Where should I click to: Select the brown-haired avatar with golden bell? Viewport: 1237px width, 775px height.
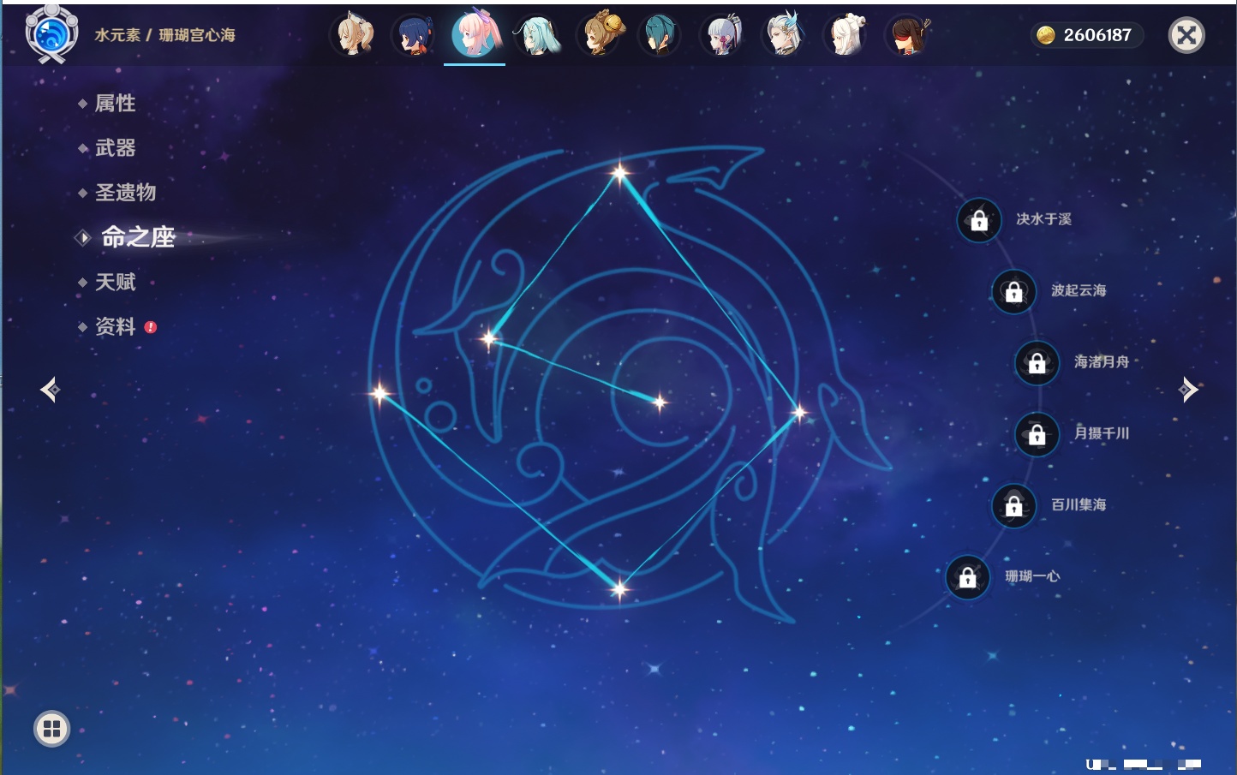pyautogui.click(x=600, y=35)
